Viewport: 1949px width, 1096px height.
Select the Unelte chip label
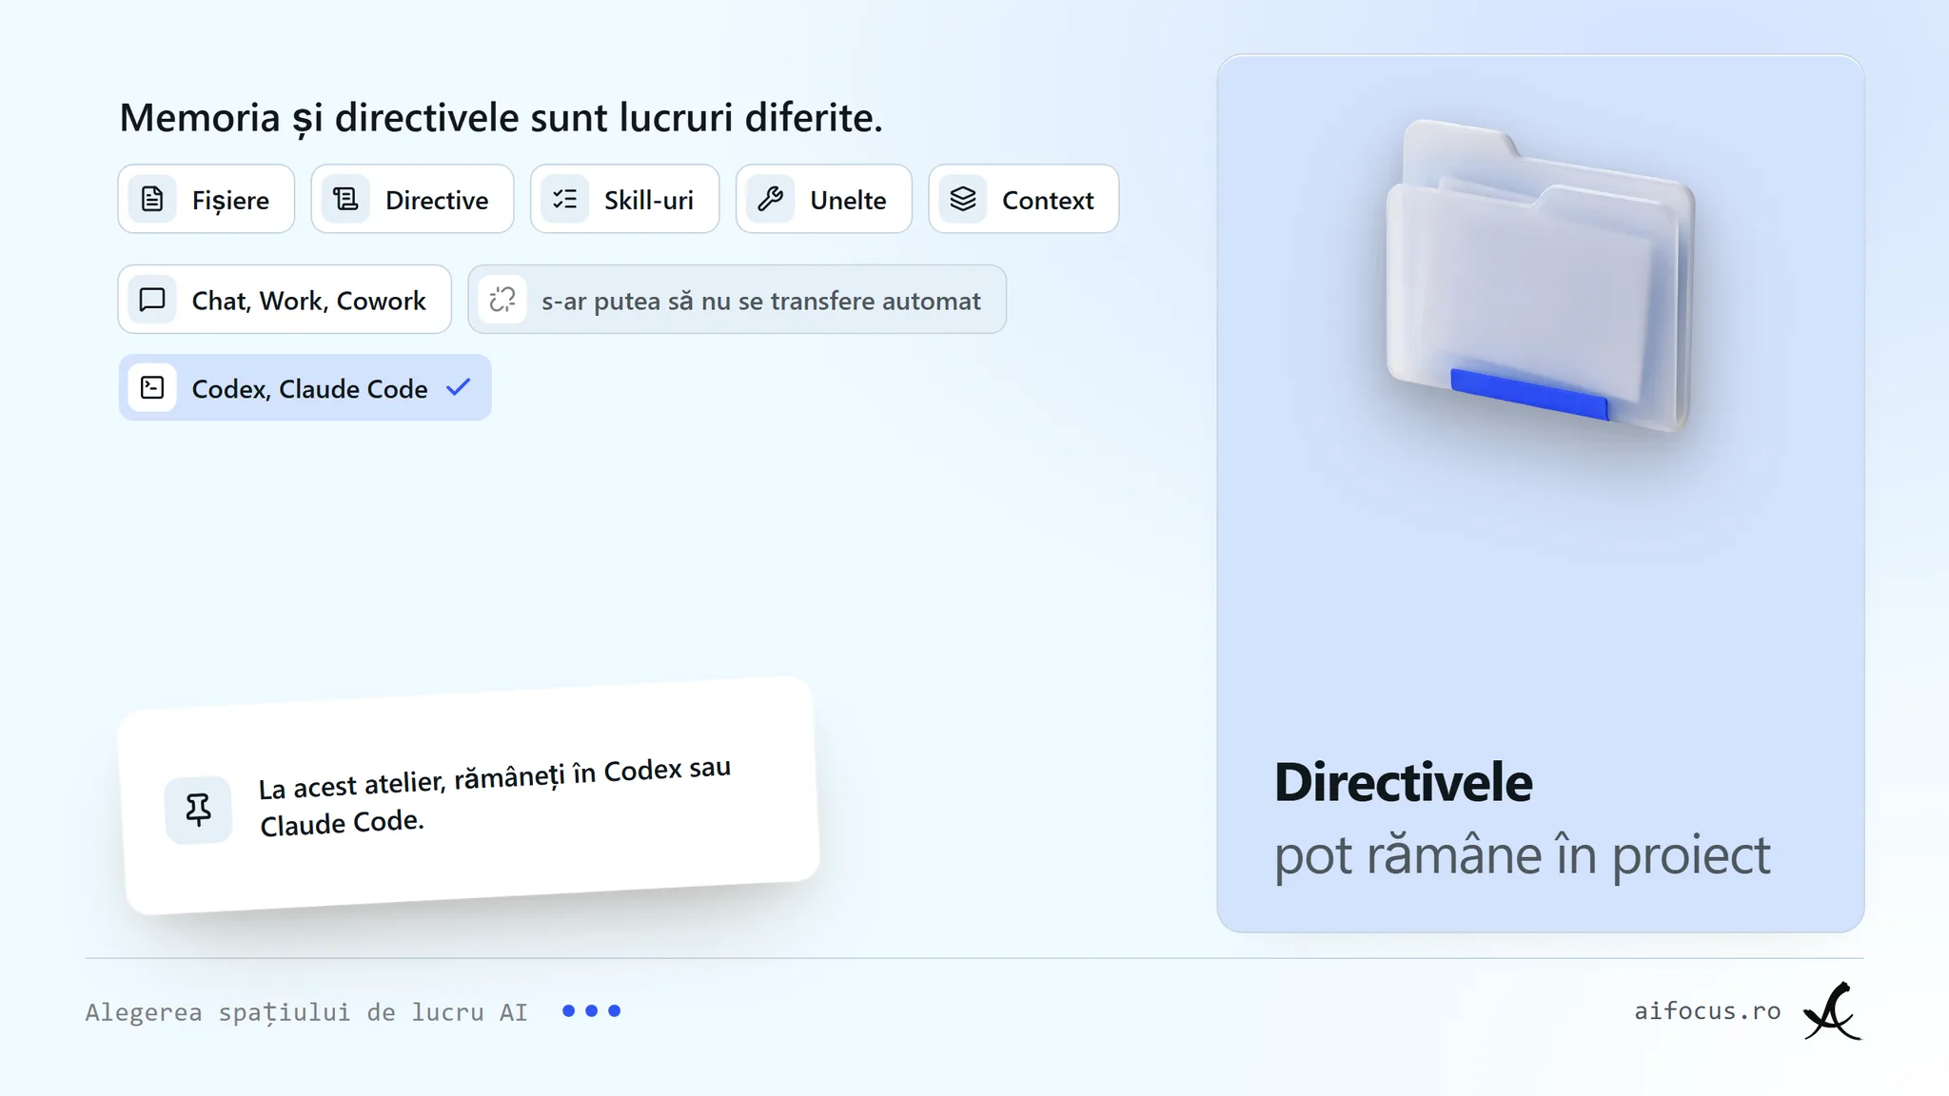tap(848, 201)
